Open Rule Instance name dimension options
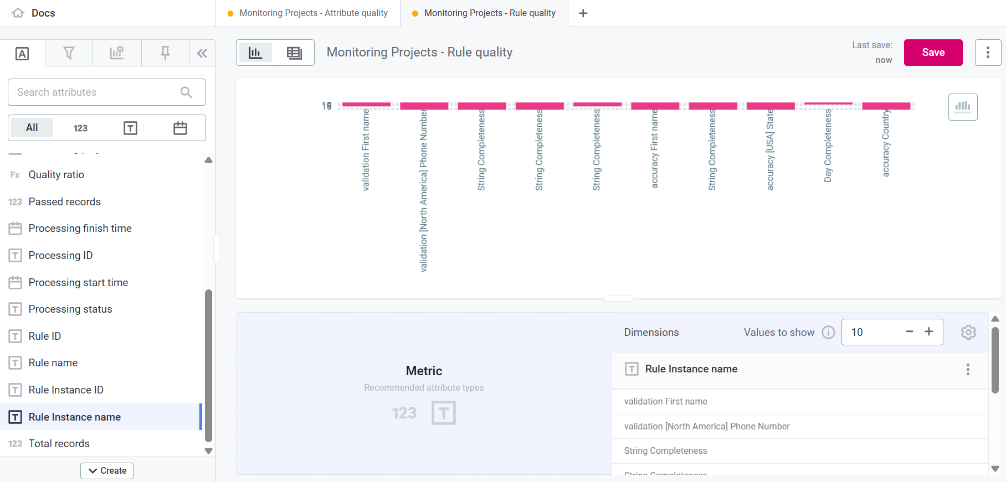The height and width of the screenshot is (482, 1006). pyautogui.click(x=967, y=369)
